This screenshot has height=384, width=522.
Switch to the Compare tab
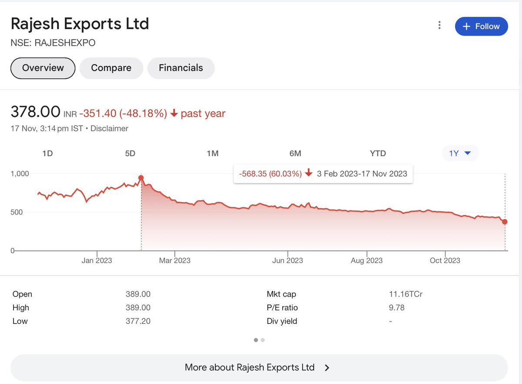pyautogui.click(x=111, y=68)
